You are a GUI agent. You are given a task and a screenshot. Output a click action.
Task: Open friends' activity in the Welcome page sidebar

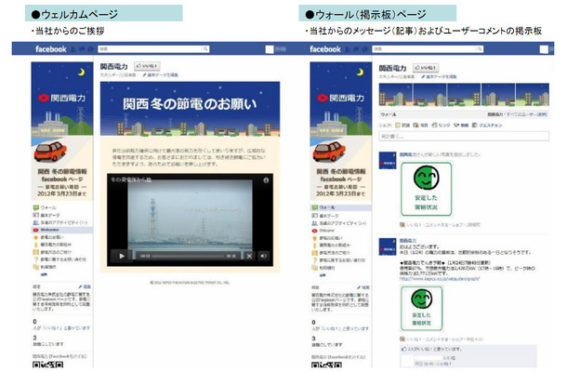point(60,222)
